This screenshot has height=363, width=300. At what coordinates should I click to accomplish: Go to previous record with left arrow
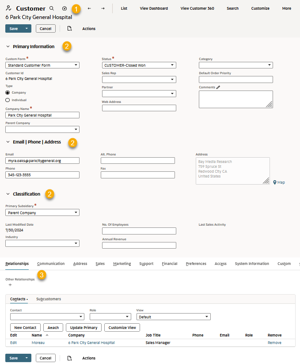point(89,8)
